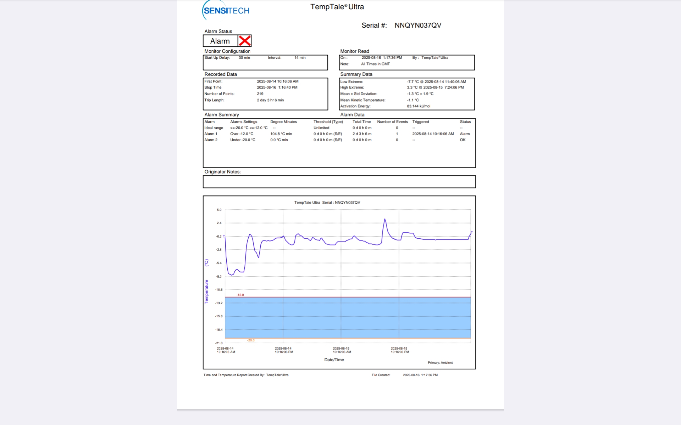Click the Temperature axis label
Viewport: 681px width, 425px height.
[x=206, y=291]
